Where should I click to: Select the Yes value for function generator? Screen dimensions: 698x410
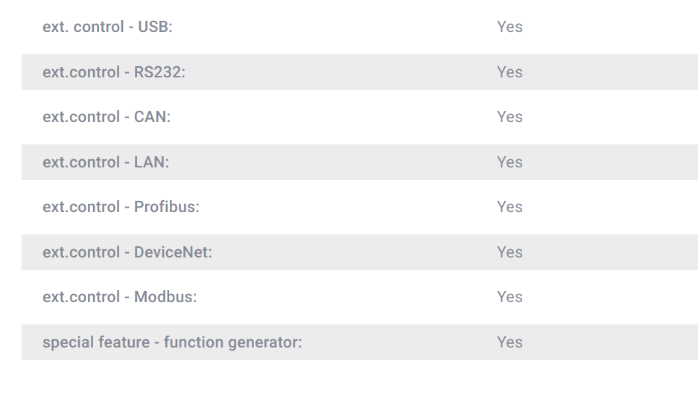coord(510,342)
